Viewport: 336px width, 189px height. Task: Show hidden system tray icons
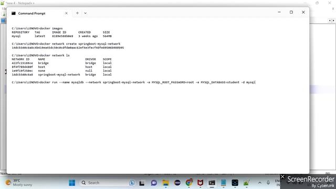(260, 183)
